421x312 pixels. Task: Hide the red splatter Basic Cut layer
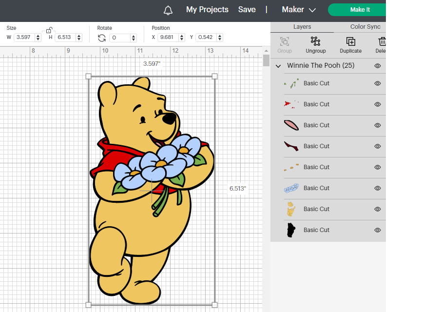click(x=378, y=104)
